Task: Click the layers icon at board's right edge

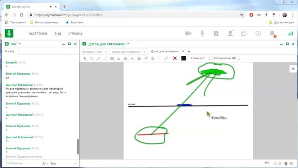Action: pyautogui.click(x=293, y=69)
